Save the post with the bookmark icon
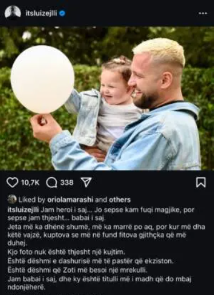This screenshot has width=214, height=295. 201,183
